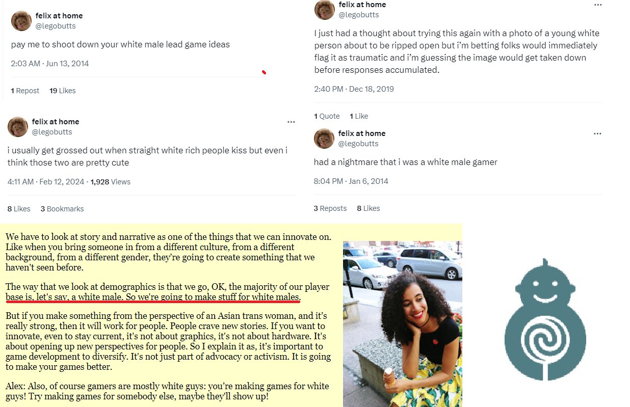
Task: Click avatar on 'had a nightmare' tweet
Action: pos(324,139)
